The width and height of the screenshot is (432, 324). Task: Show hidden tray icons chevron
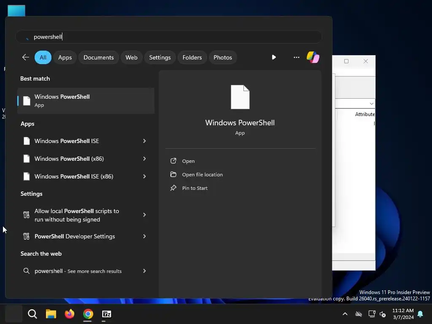coord(345,314)
